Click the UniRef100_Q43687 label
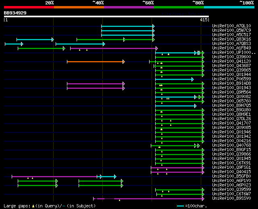Screen dimensions: 258x209 coord(231,66)
